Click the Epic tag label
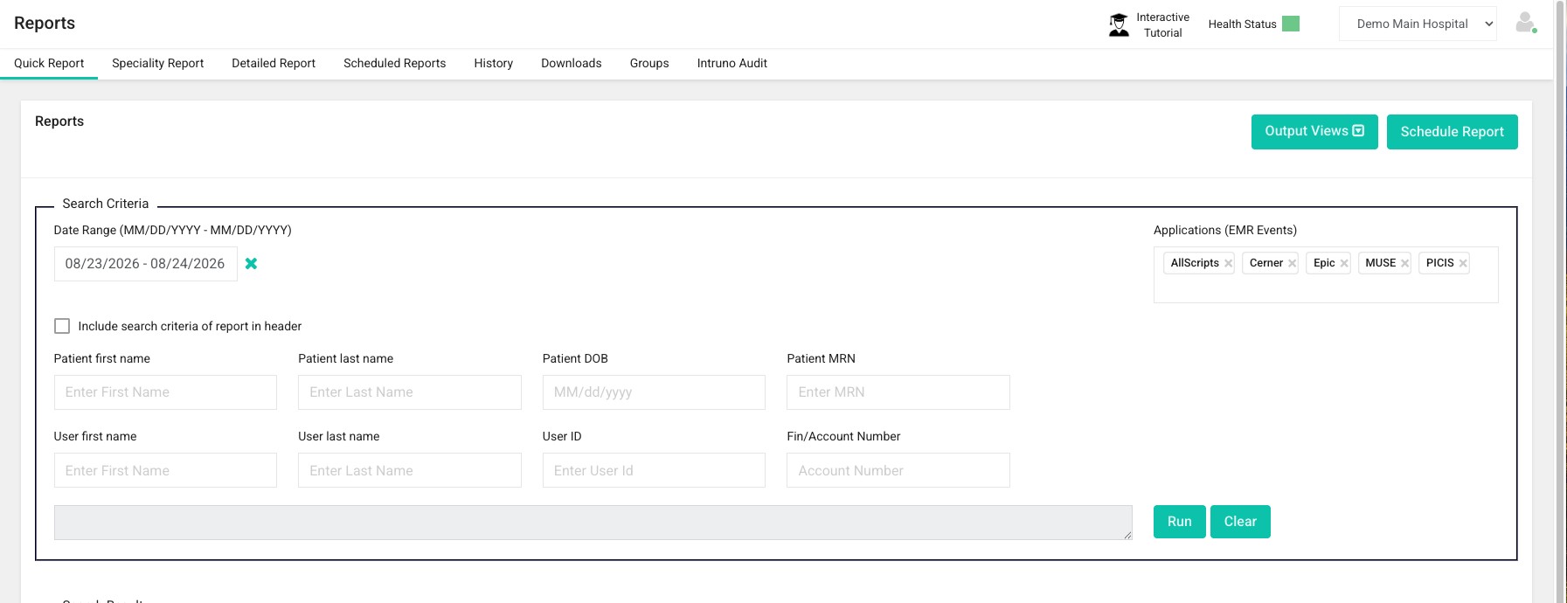1567x603 pixels. click(x=1324, y=263)
